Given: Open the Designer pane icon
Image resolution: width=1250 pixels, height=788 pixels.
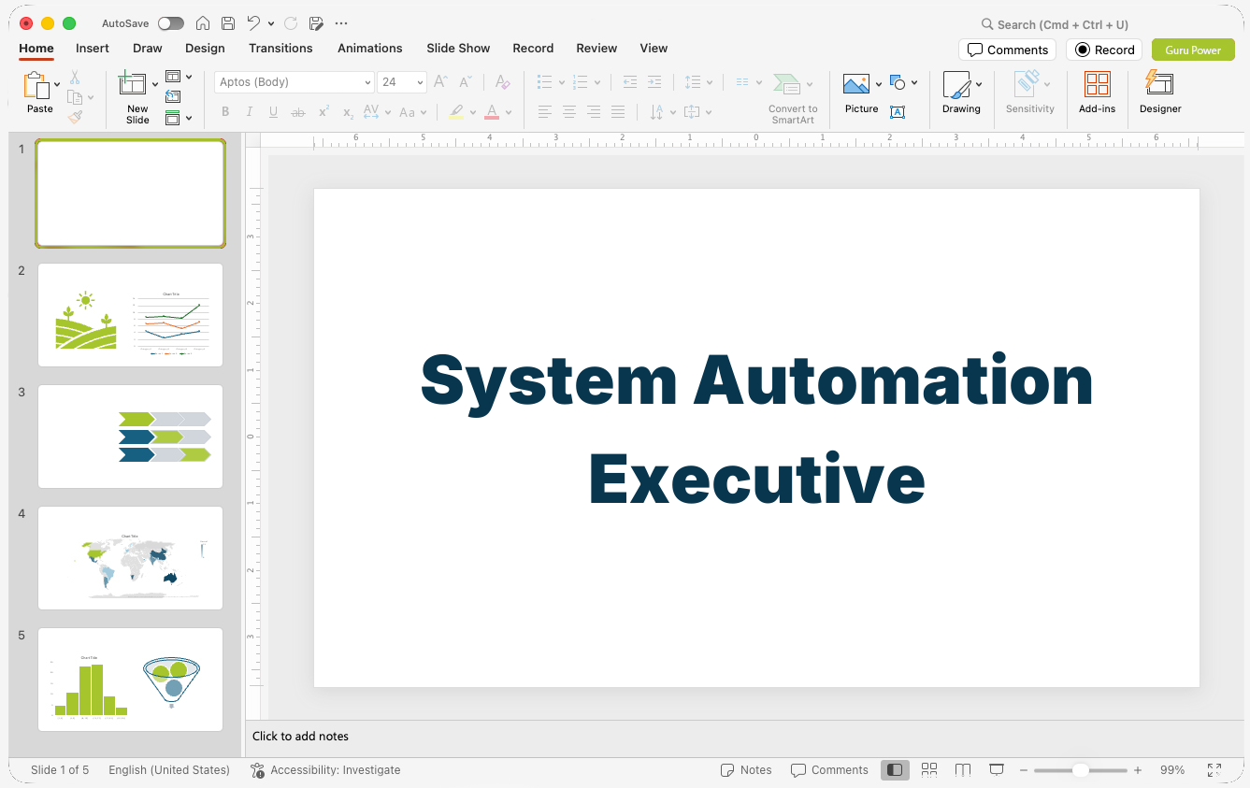Looking at the screenshot, I should 1159,83.
